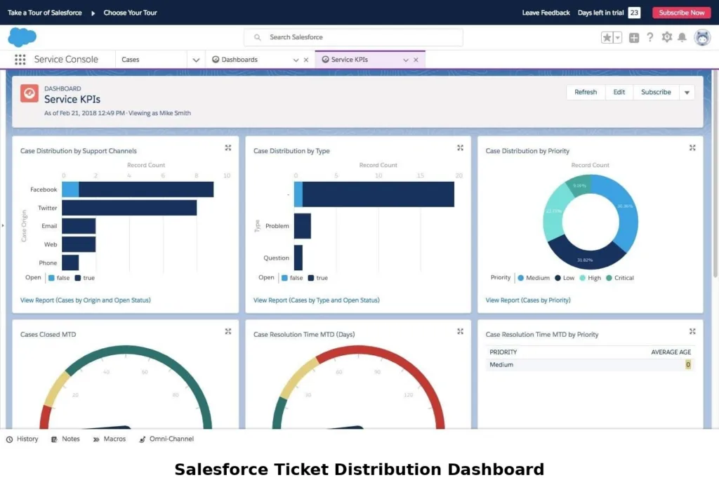Open the user profile avatar
Image resolution: width=719 pixels, height=485 pixels.
tap(702, 37)
